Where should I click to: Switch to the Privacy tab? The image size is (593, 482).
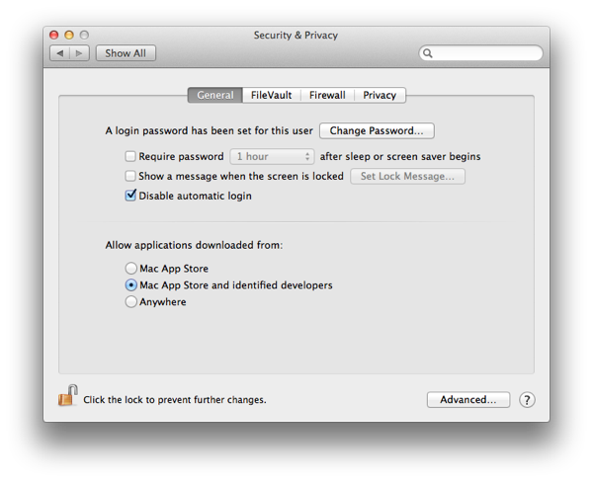[380, 95]
